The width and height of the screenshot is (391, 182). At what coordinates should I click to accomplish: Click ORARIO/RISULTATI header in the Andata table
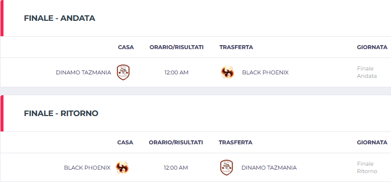(x=176, y=47)
